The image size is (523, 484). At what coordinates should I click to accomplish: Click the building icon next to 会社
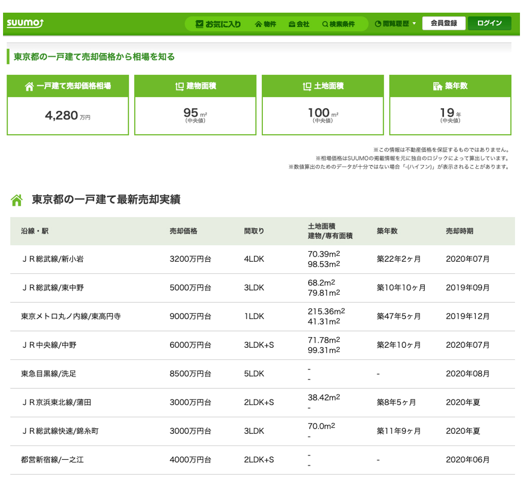pos(291,23)
